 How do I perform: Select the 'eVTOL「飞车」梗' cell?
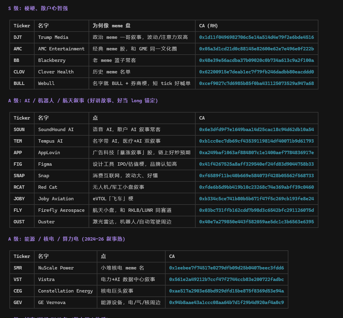click(x=142, y=199)
